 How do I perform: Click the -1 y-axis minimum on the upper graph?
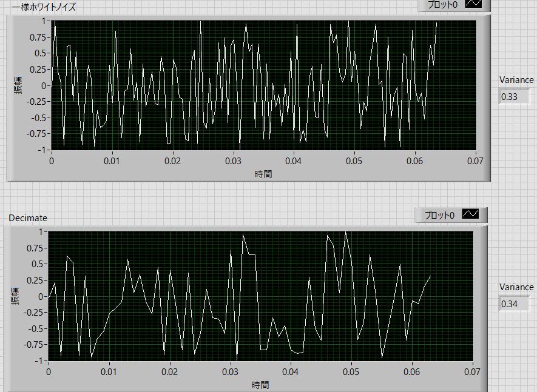pos(41,150)
